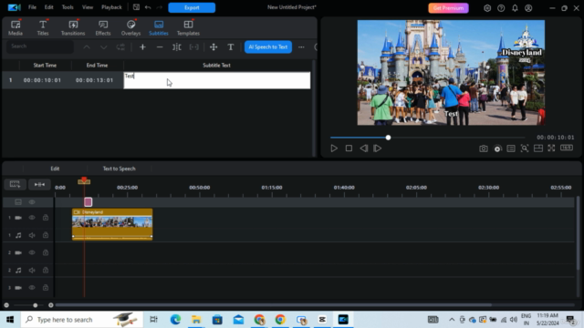Click the Text to Speech button
584x328 pixels.
120,169
